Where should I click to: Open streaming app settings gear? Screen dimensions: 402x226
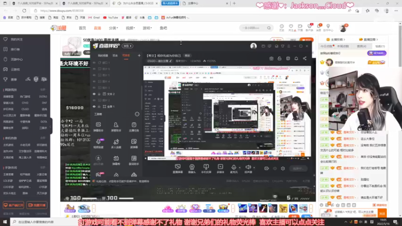(x=283, y=169)
